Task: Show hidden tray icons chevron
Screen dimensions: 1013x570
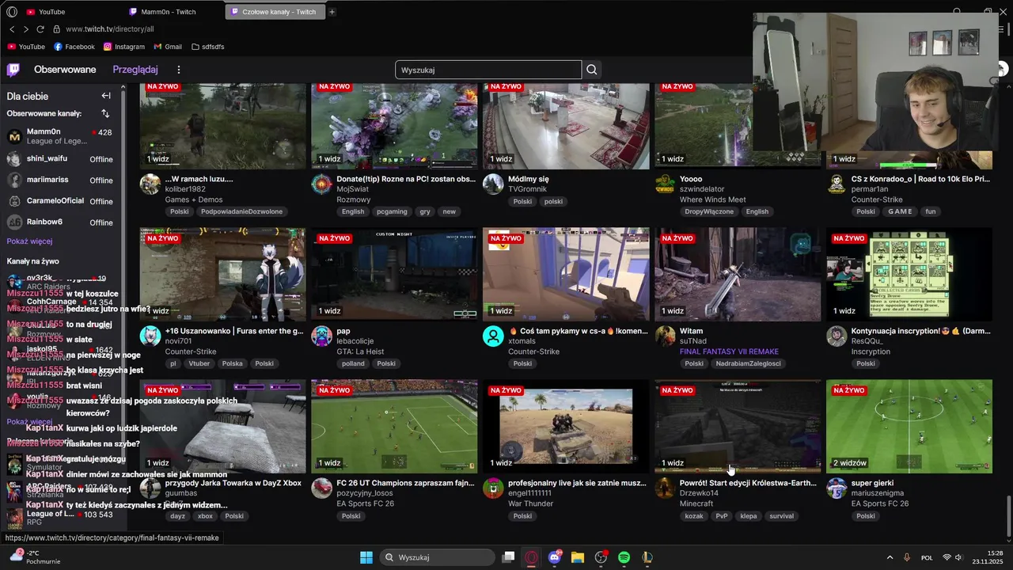Action: coord(890,557)
